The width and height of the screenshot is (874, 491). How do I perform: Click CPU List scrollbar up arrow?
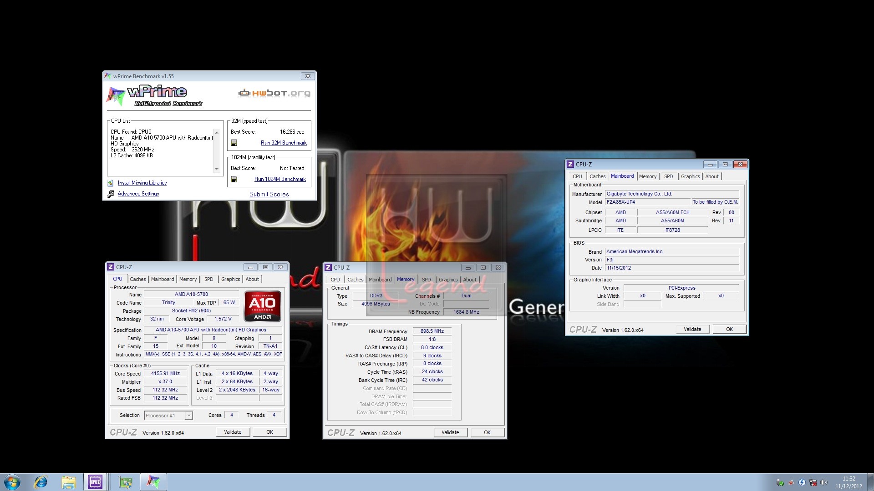coord(217,132)
